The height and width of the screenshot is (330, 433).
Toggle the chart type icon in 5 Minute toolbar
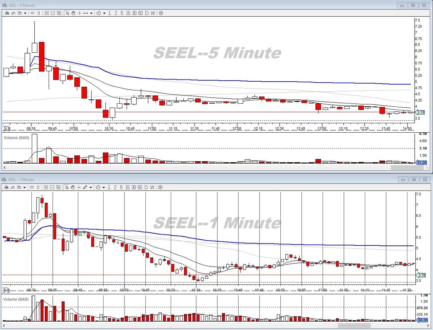pyautogui.click(x=6, y=13)
